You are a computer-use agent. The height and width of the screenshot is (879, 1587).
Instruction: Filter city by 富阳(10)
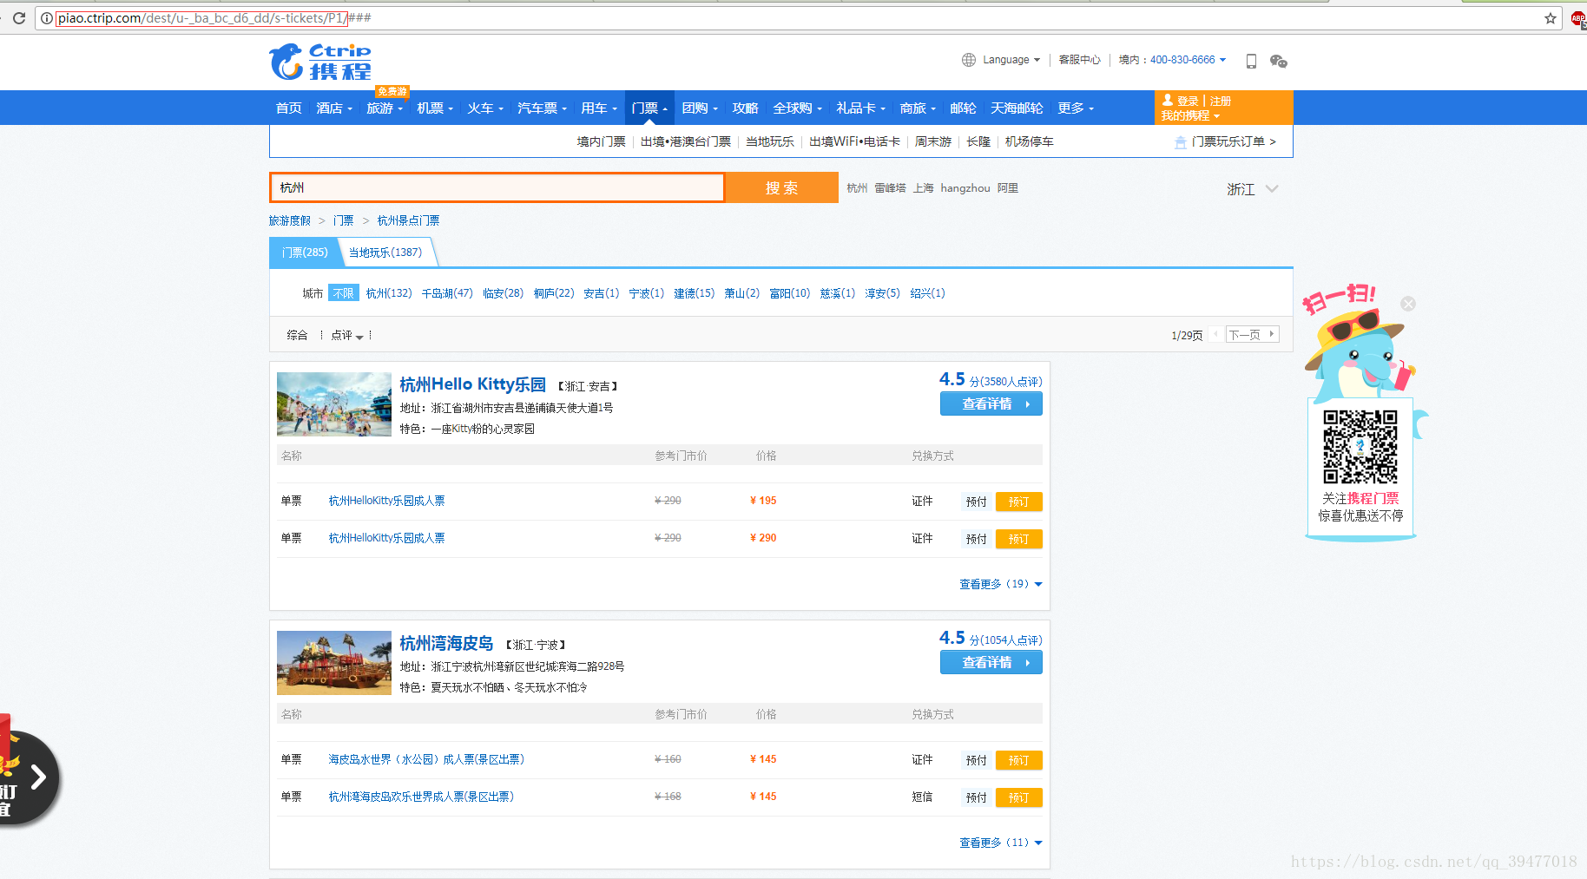(790, 293)
